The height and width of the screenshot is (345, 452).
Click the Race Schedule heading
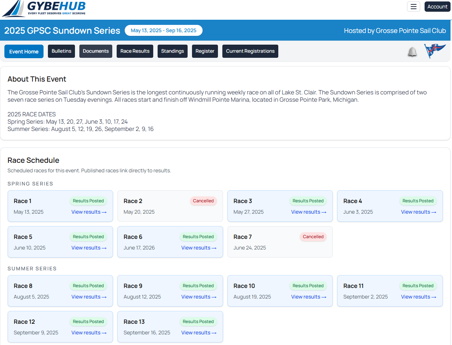(33, 160)
